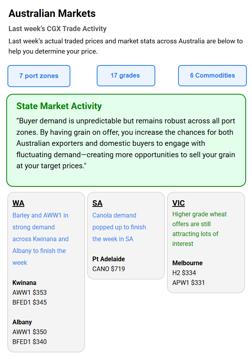Click the State Market Activity heading

[59, 106]
